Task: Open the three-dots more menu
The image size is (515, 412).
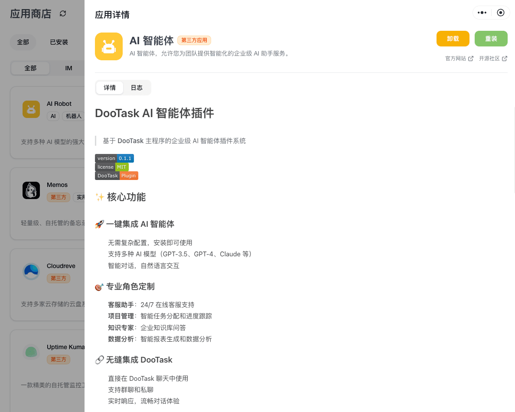Action: tap(482, 13)
